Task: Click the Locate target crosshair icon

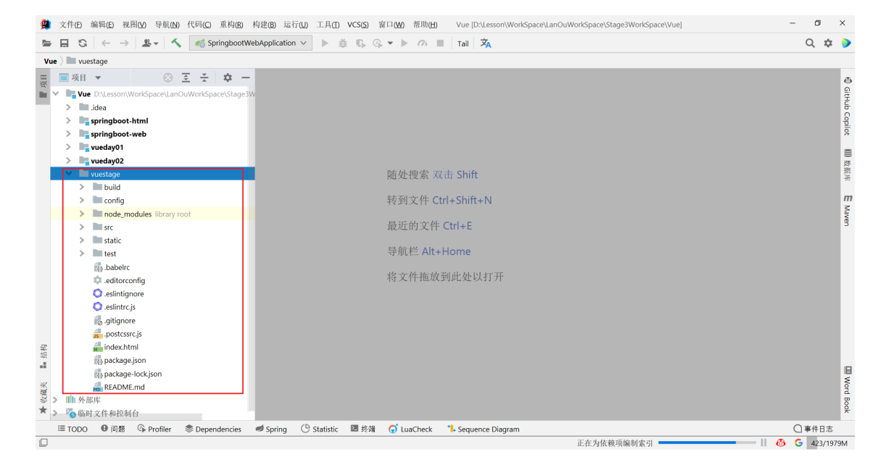Action: click(x=168, y=77)
